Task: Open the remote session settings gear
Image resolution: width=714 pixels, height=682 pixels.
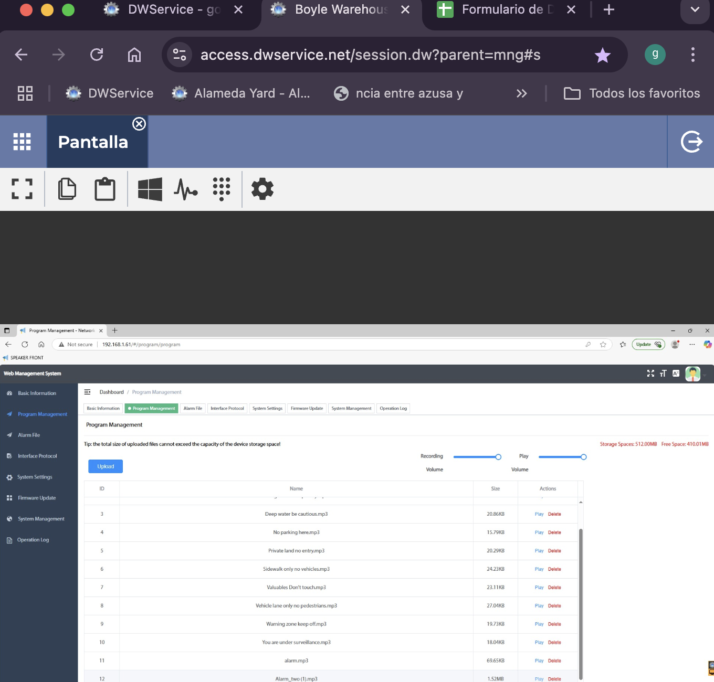Action: pyautogui.click(x=262, y=189)
